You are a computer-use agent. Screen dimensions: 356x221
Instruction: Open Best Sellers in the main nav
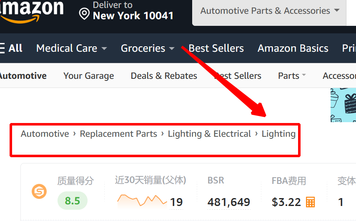tap(216, 48)
